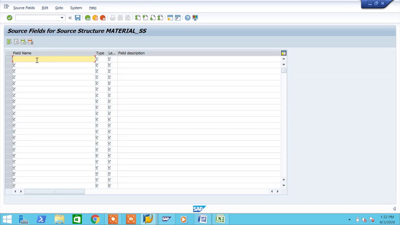
Task: Open the media player taskbar icon
Action: point(184,219)
